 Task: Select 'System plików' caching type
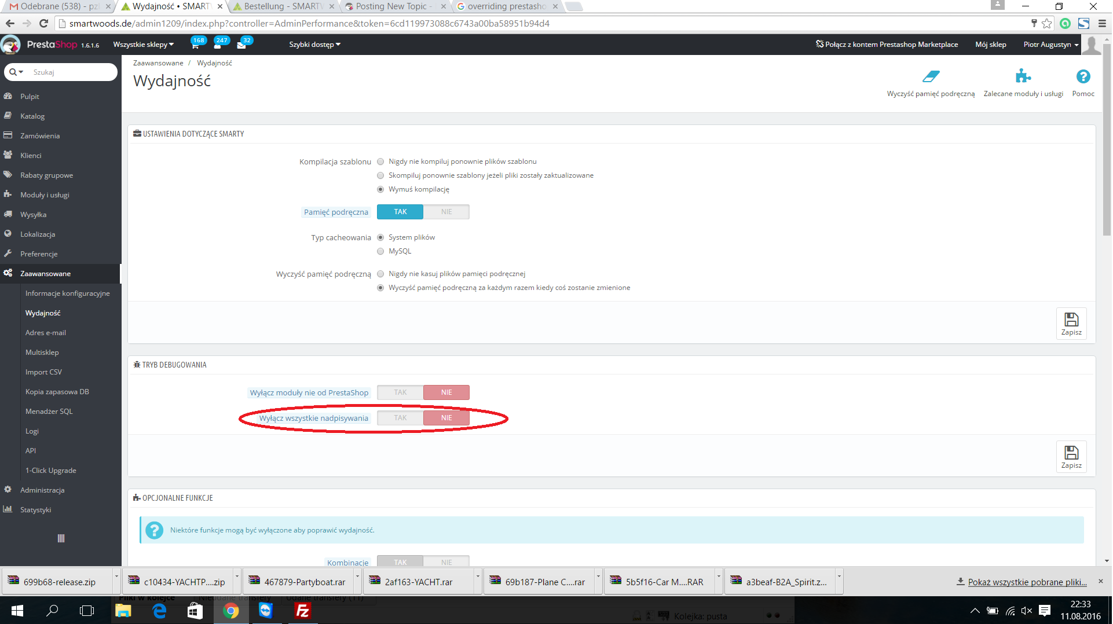tap(380, 237)
